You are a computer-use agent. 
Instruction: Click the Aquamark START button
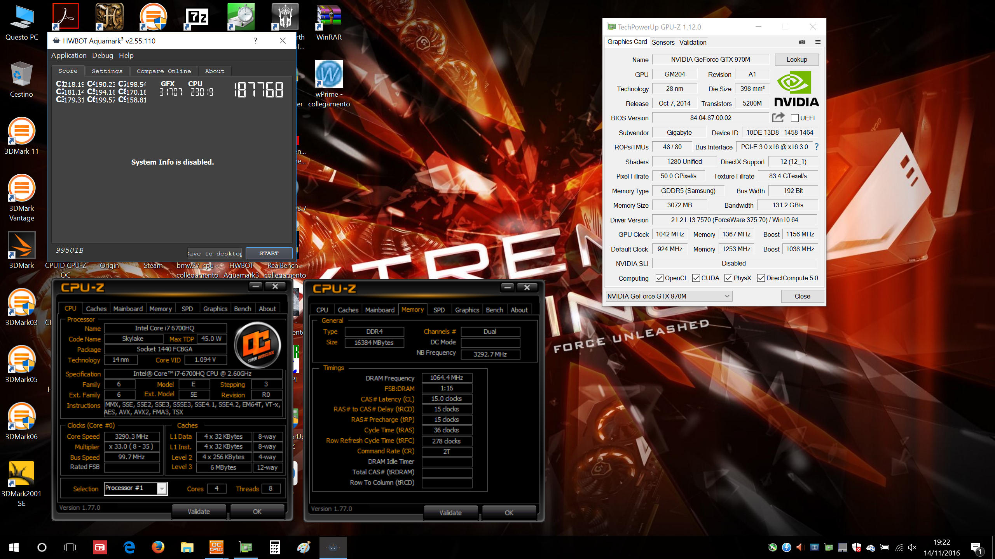click(269, 253)
